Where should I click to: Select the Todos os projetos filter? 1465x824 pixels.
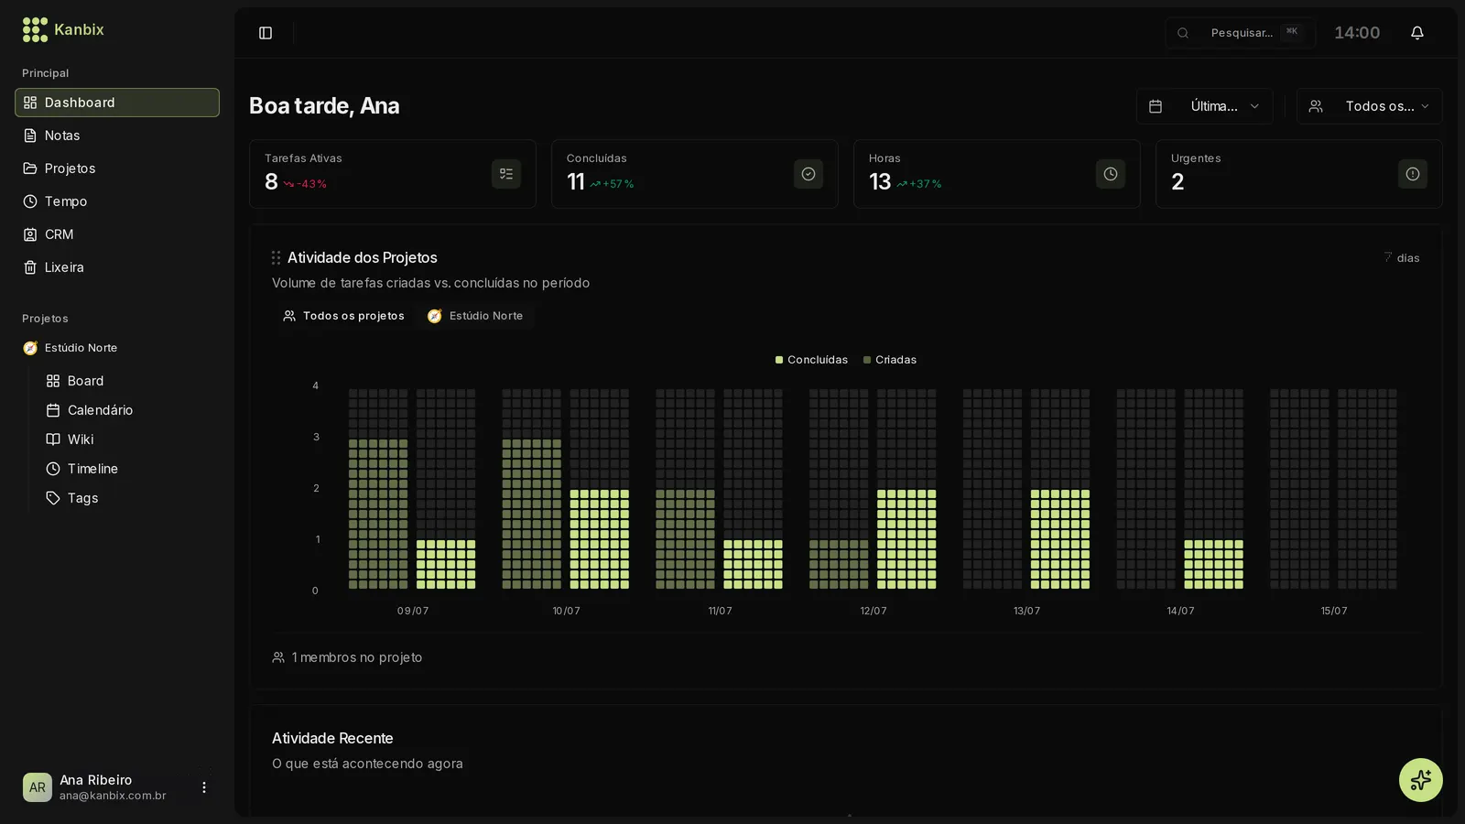344,316
